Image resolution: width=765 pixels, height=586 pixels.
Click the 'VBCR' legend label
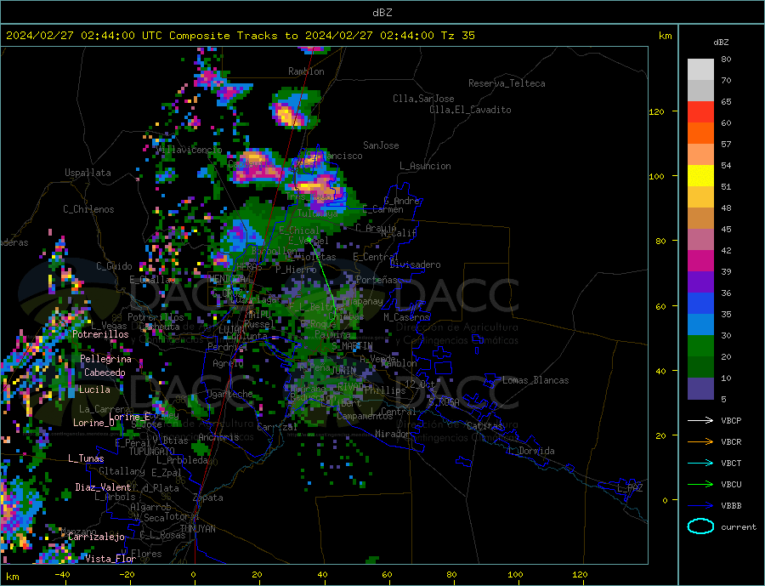(x=731, y=441)
